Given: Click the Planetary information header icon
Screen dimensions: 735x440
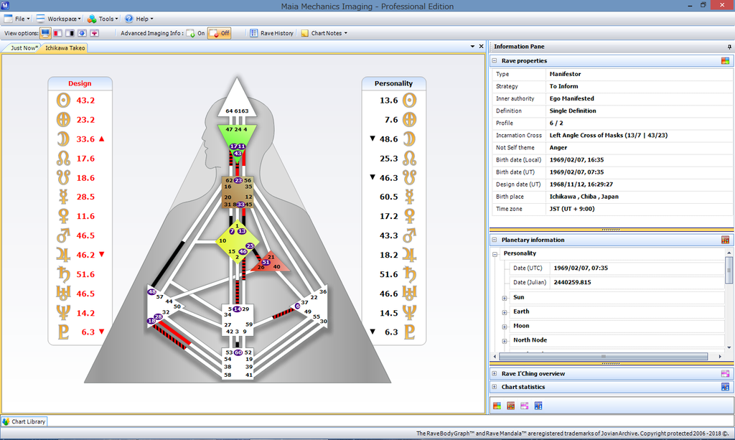Looking at the screenshot, I should click(x=725, y=240).
